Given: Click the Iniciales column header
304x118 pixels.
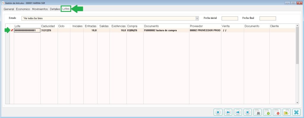Looking at the screenshot, I should tap(77, 26).
